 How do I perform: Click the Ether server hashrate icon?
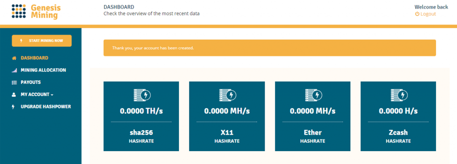coord(313,95)
